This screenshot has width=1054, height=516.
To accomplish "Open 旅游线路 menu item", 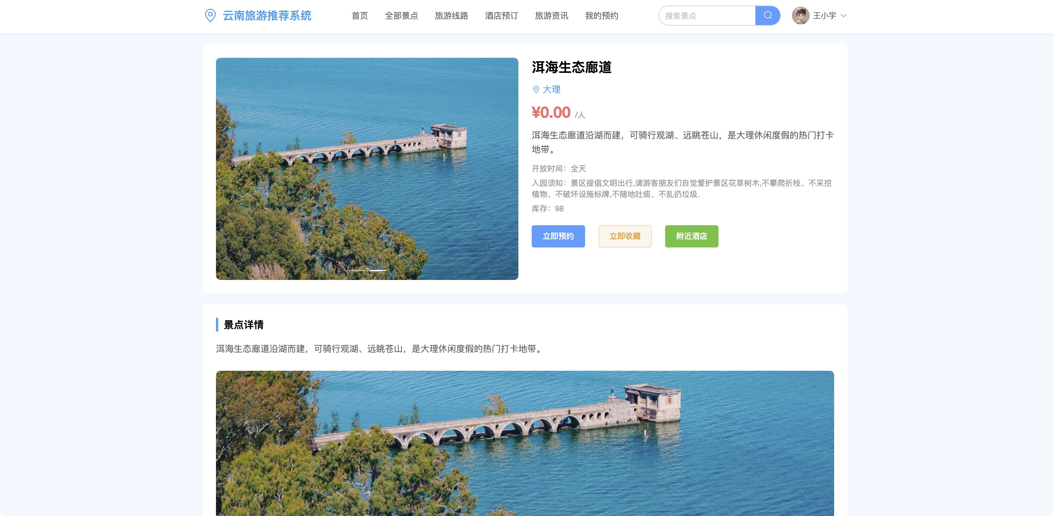I will tap(451, 16).
